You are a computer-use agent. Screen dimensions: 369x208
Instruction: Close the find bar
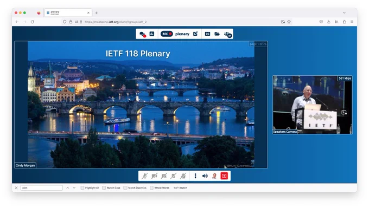16,188
